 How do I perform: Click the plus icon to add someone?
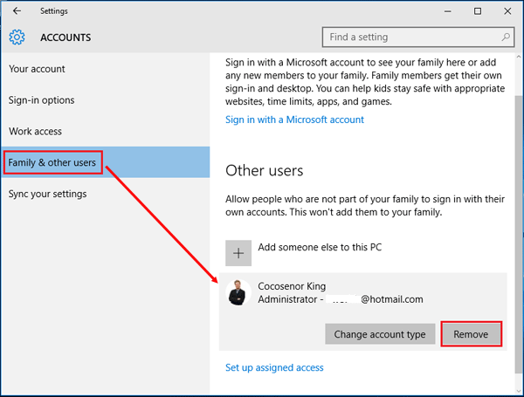[x=238, y=253]
